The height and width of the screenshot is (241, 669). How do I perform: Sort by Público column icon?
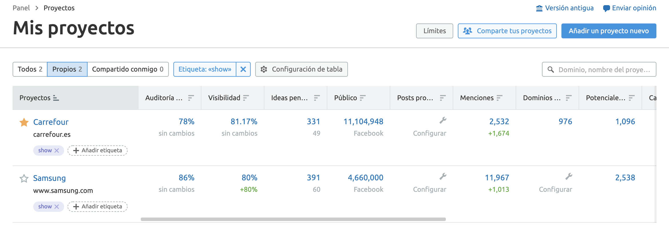[x=363, y=98]
